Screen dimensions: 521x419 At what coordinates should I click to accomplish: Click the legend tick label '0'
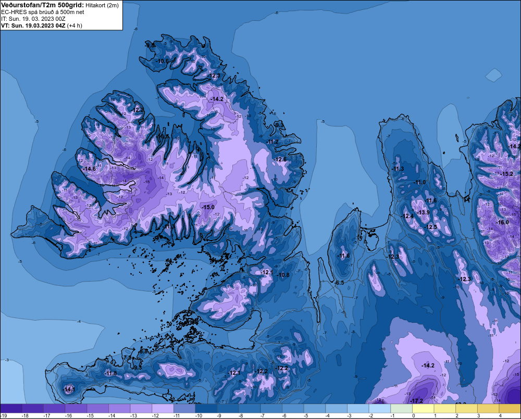click(x=414, y=416)
